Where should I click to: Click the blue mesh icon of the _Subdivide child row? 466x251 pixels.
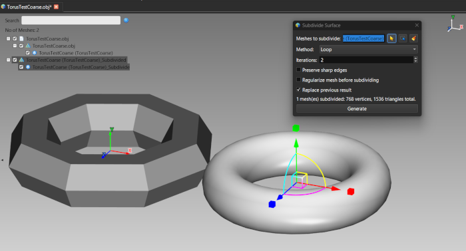click(28, 67)
